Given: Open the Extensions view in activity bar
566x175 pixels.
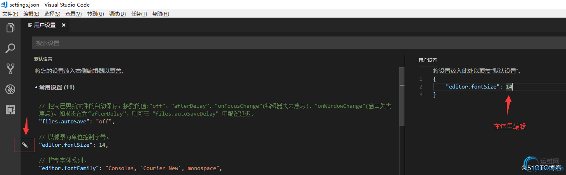Looking at the screenshot, I should (10, 109).
